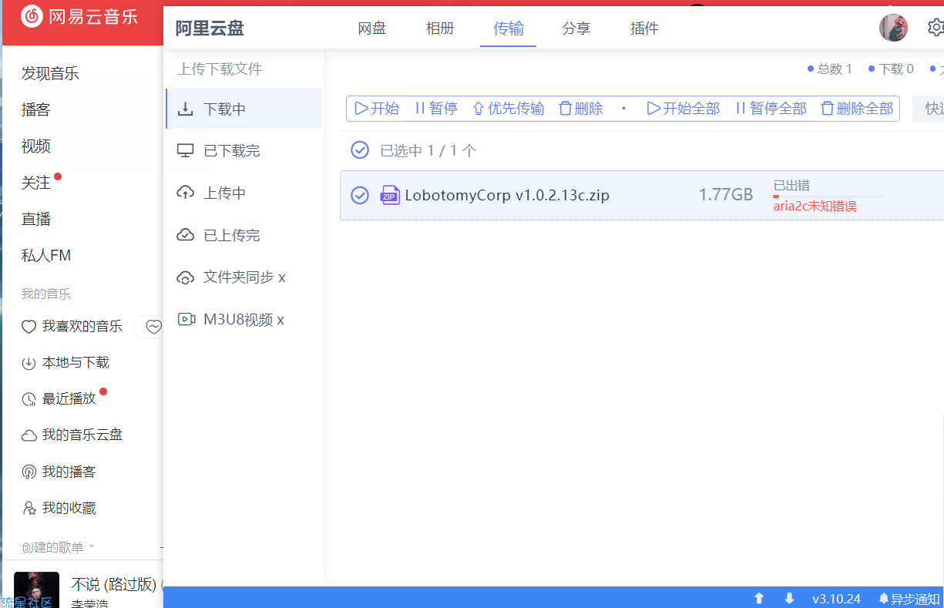Open the 分享 tab
Image resolution: width=944 pixels, height=608 pixels.
coord(576,29)
